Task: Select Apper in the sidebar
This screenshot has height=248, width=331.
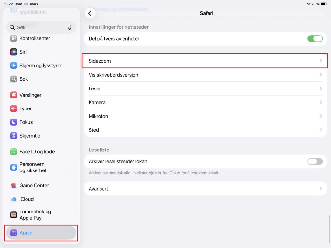Action: 41,233
